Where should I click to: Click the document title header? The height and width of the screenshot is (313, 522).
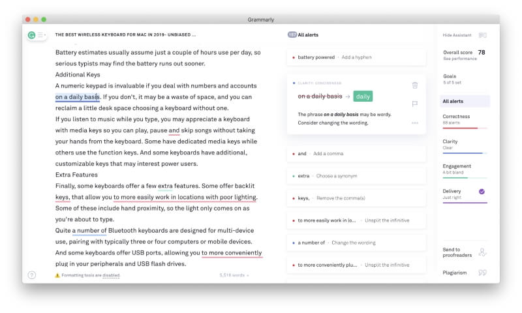coord(125,35)
